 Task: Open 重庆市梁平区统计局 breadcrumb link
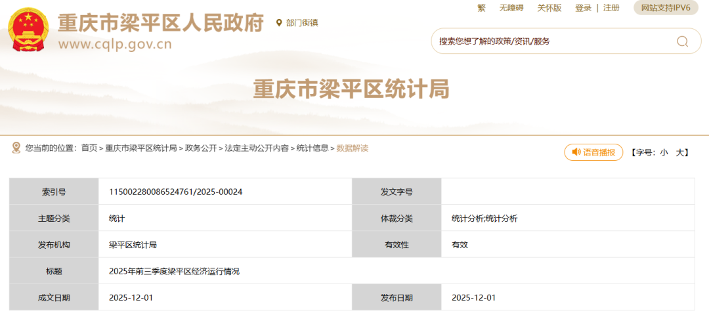click(x=141, y=148)
